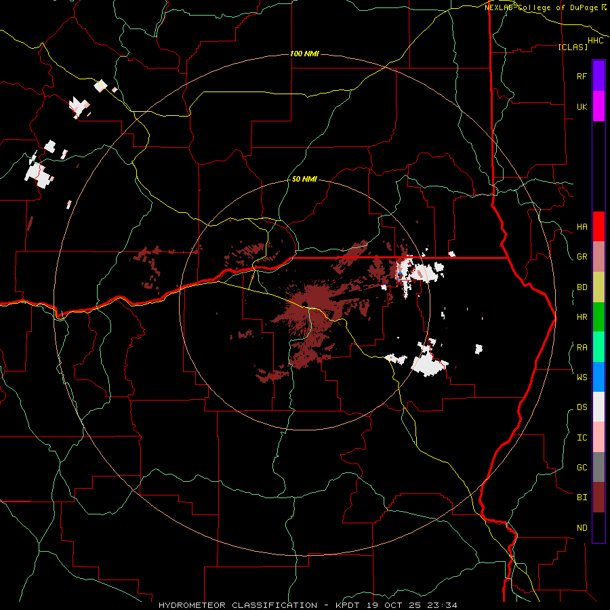Click the HA legend label
This screenshot has width=610, height=610.
click(582, 227)
